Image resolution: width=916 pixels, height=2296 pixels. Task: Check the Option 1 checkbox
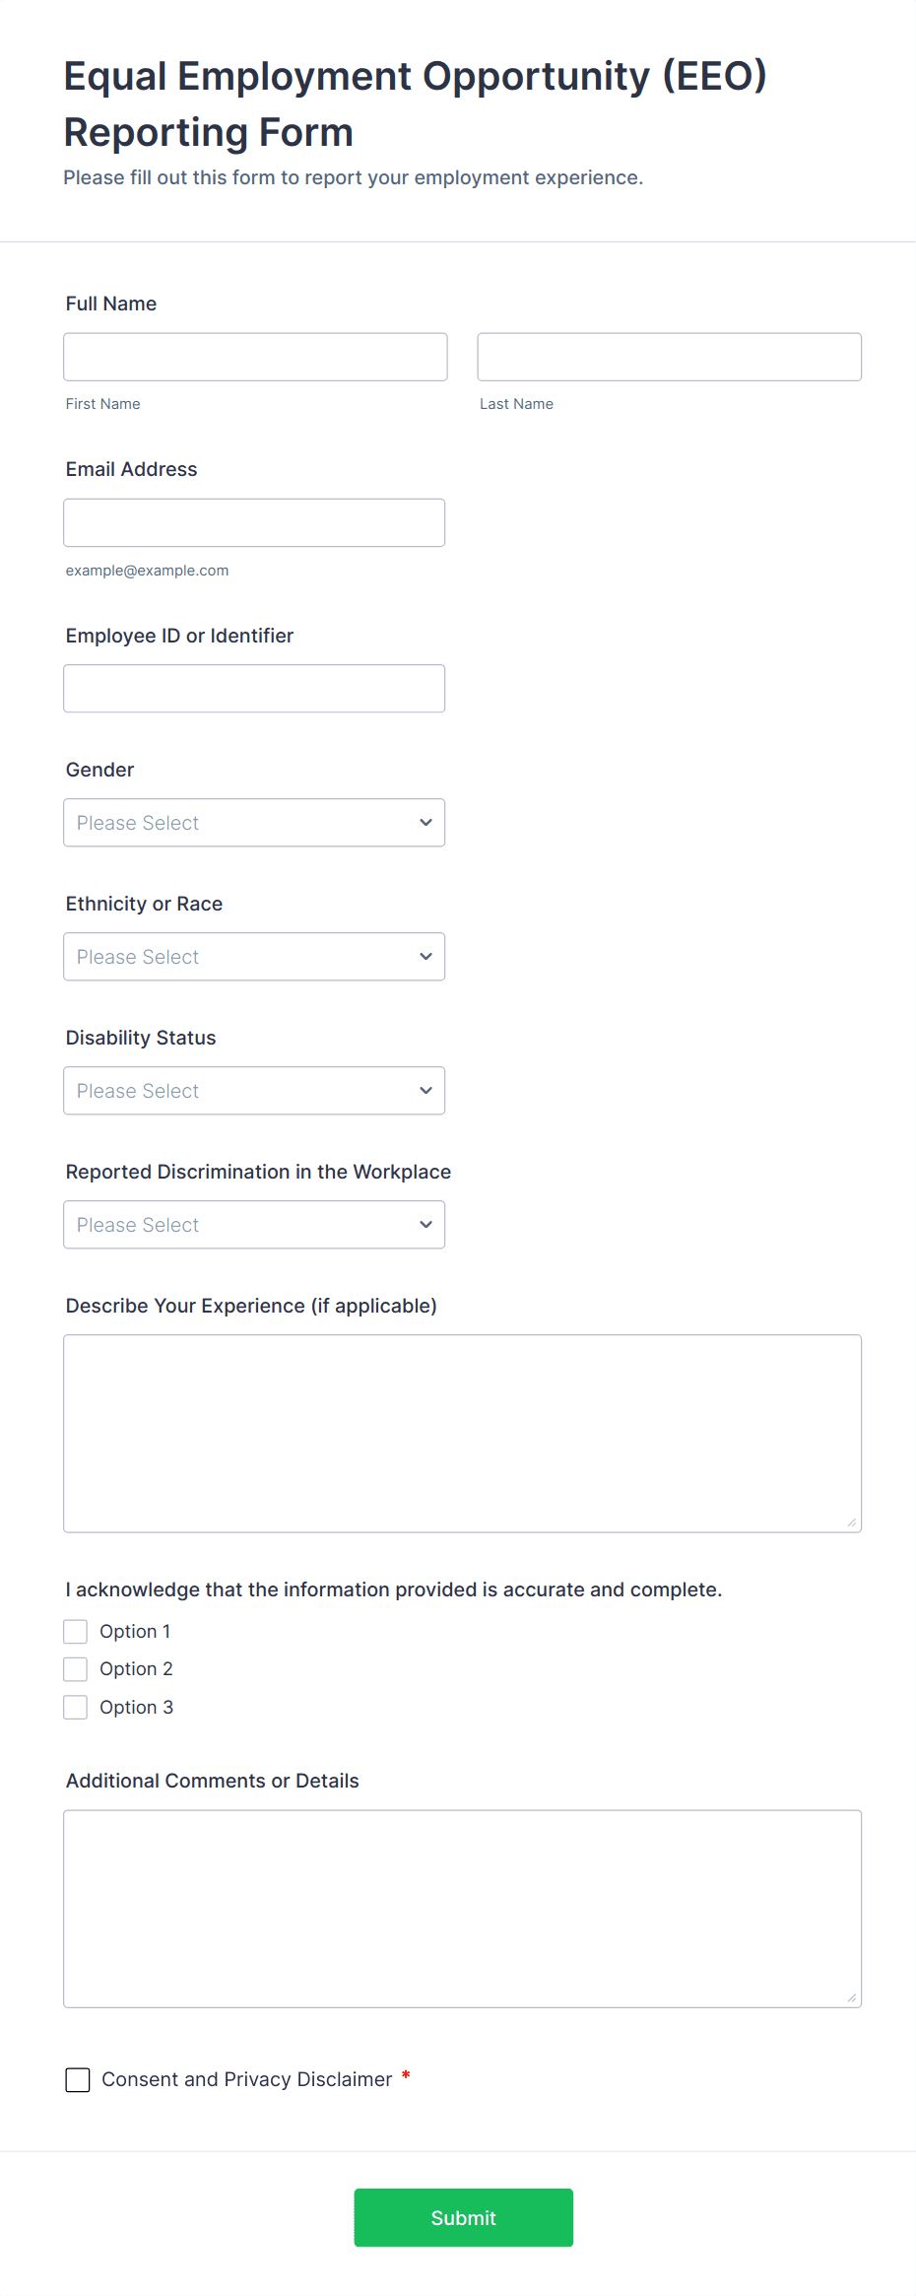76,1632
